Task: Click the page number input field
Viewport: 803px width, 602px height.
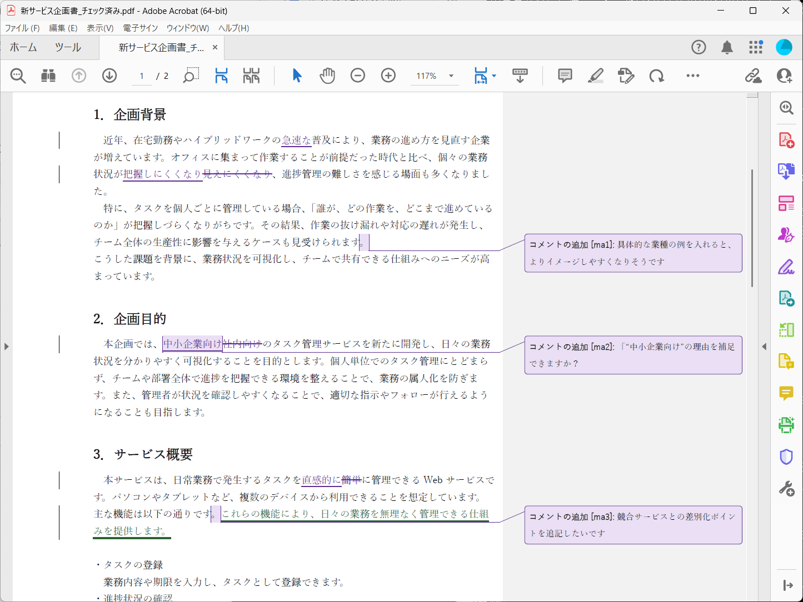Action: [141, 76]
